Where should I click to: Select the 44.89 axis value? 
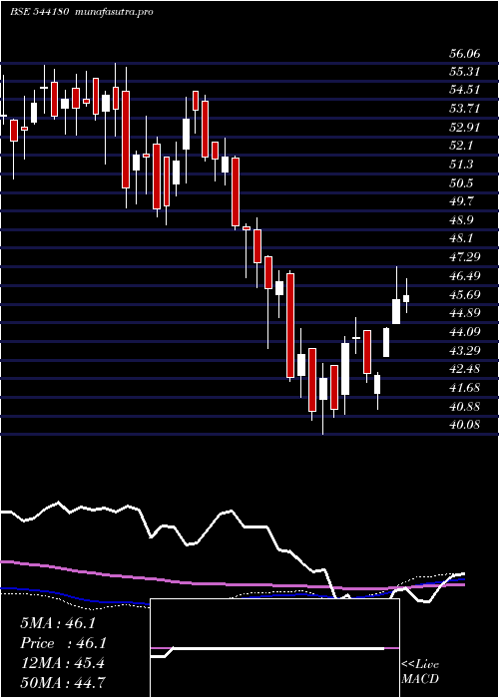[x=464, y=312]
